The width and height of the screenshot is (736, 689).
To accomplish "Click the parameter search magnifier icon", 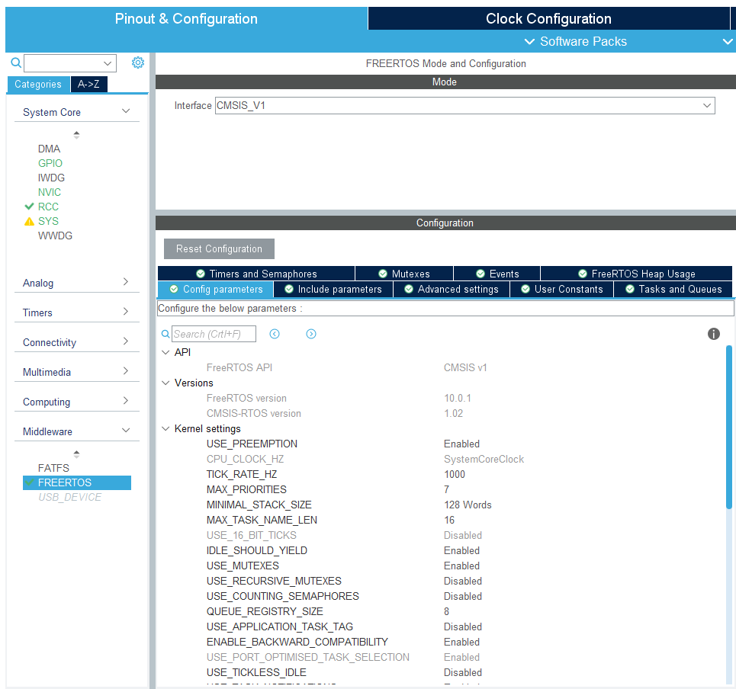I will tap(166, 334).
